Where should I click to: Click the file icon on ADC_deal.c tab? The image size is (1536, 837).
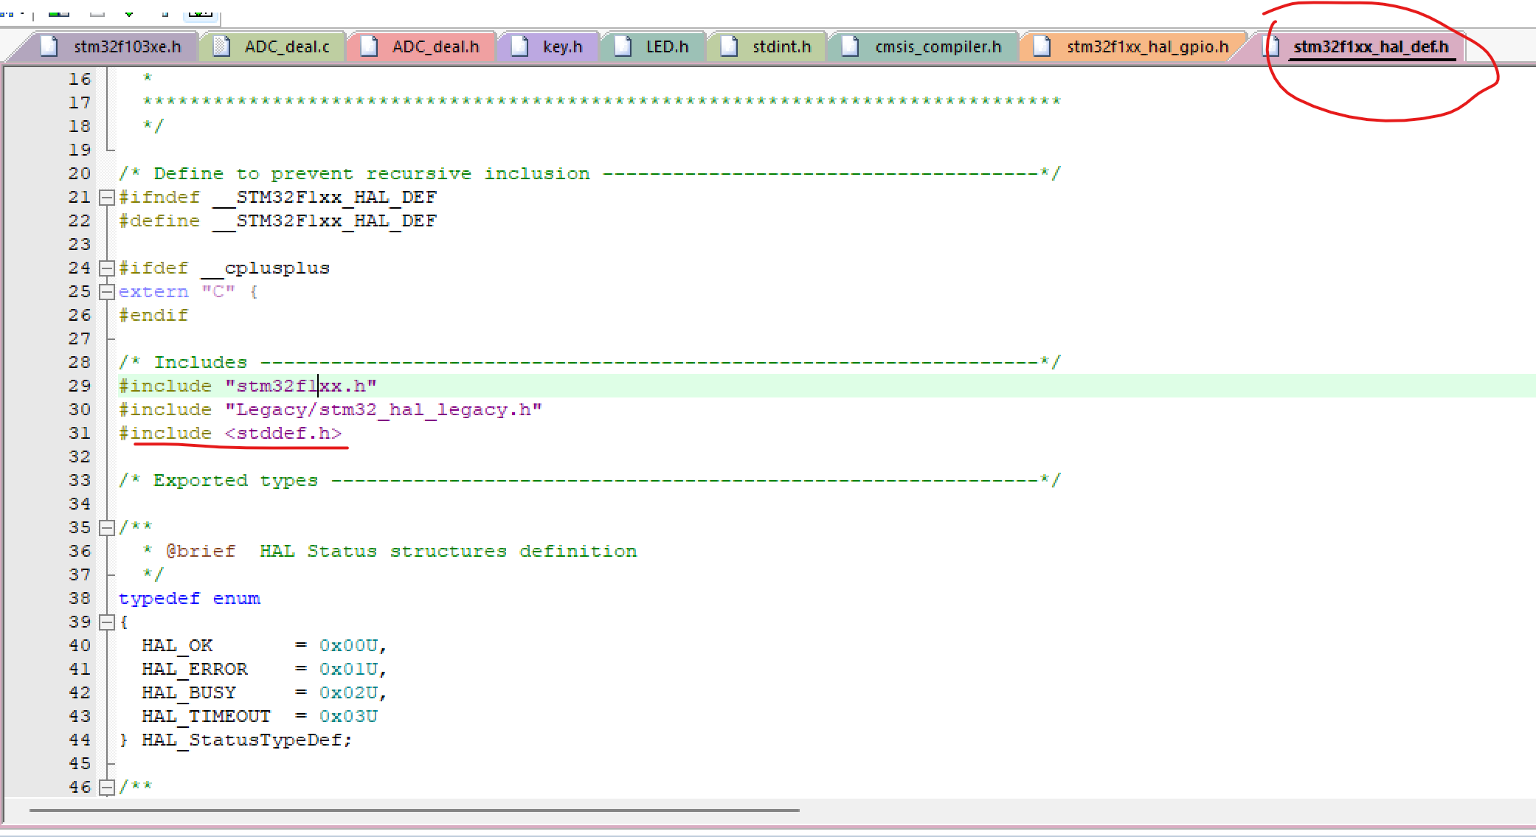tap(221, 46)
